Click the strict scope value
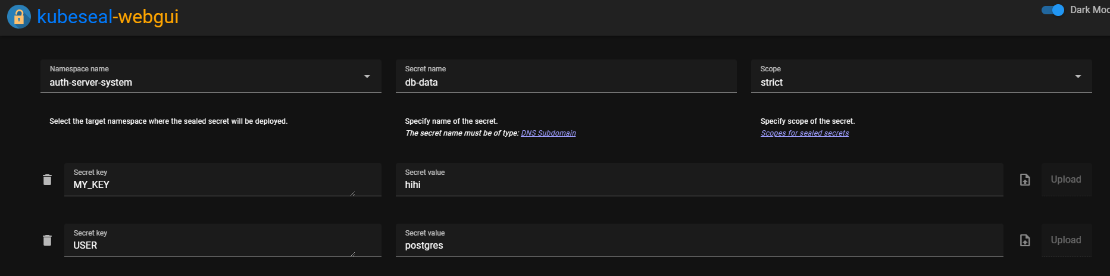The height and width of the screenshot is (276, 1110). point(771,83)
